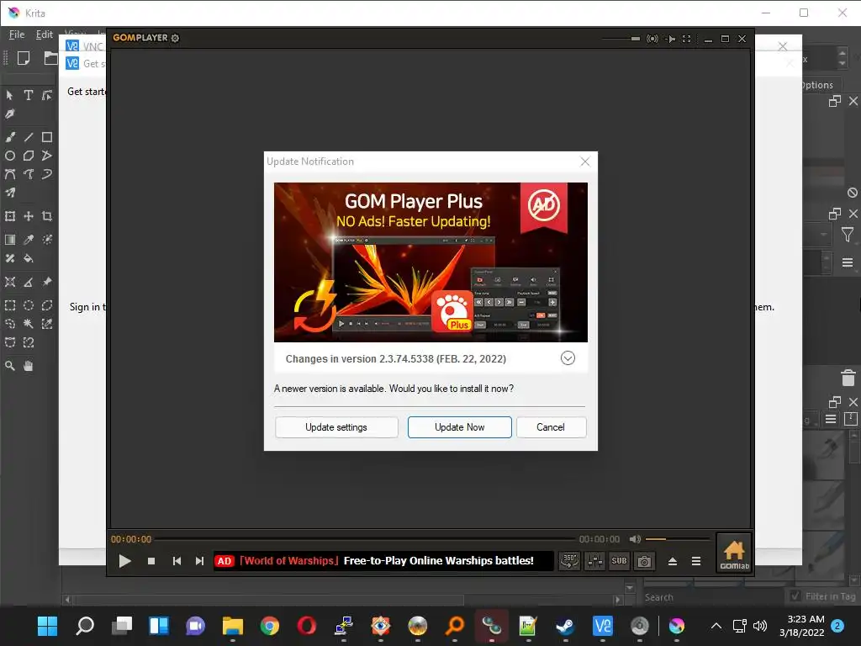Take a screen capture with the camera icon
The image size is (861, 646).
644,561
